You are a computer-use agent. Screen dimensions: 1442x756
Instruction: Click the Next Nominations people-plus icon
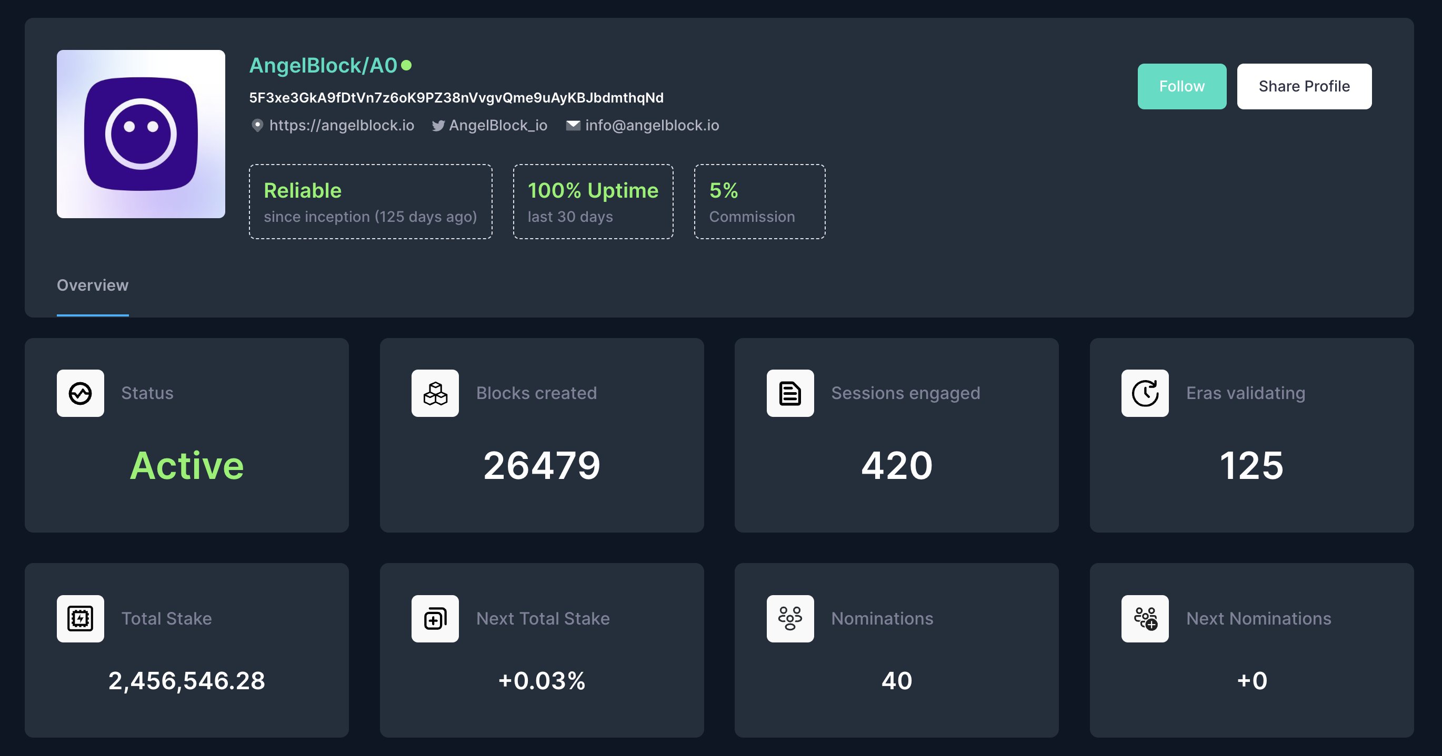[x=1145, y=618]
